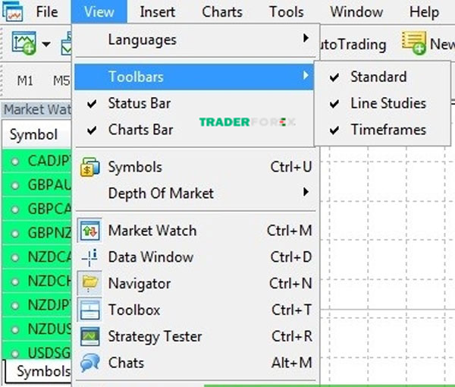Image resolution: width=455 pixels, height=387 pixels.
Task: Click the MetaTrader application icon
Action: click(12, 11)
